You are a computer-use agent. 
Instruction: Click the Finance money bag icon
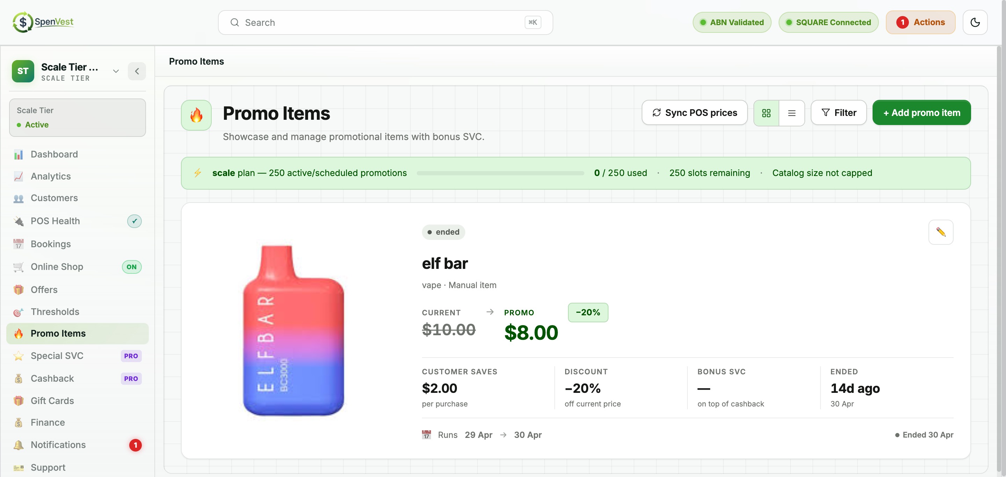click(x=19, y=423)
